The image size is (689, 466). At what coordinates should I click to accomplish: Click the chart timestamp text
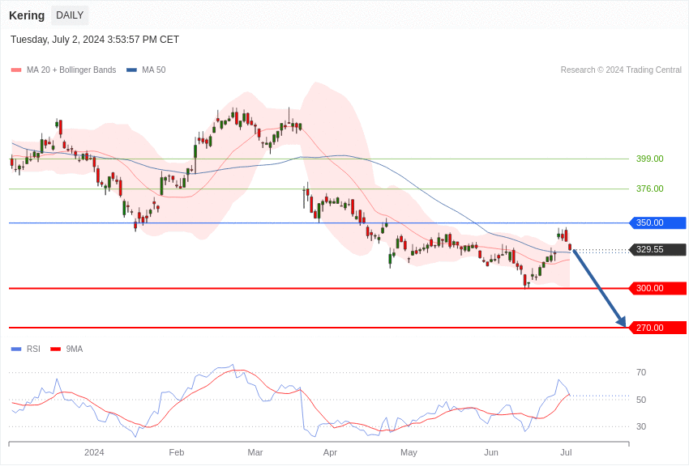(x=95, y=40)
